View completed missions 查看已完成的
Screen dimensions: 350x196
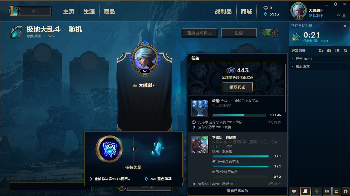click(237, 191)
